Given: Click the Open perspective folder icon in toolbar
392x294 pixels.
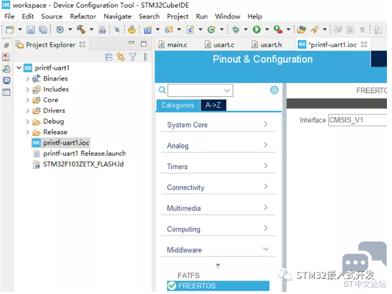Looking at the screenshot, I should (x=302, y=30).
